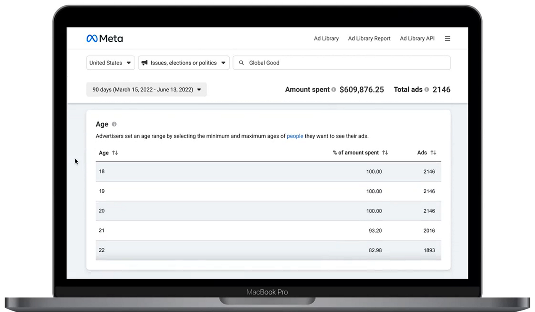Click the age 19 row cell

(x=102, y=191)
